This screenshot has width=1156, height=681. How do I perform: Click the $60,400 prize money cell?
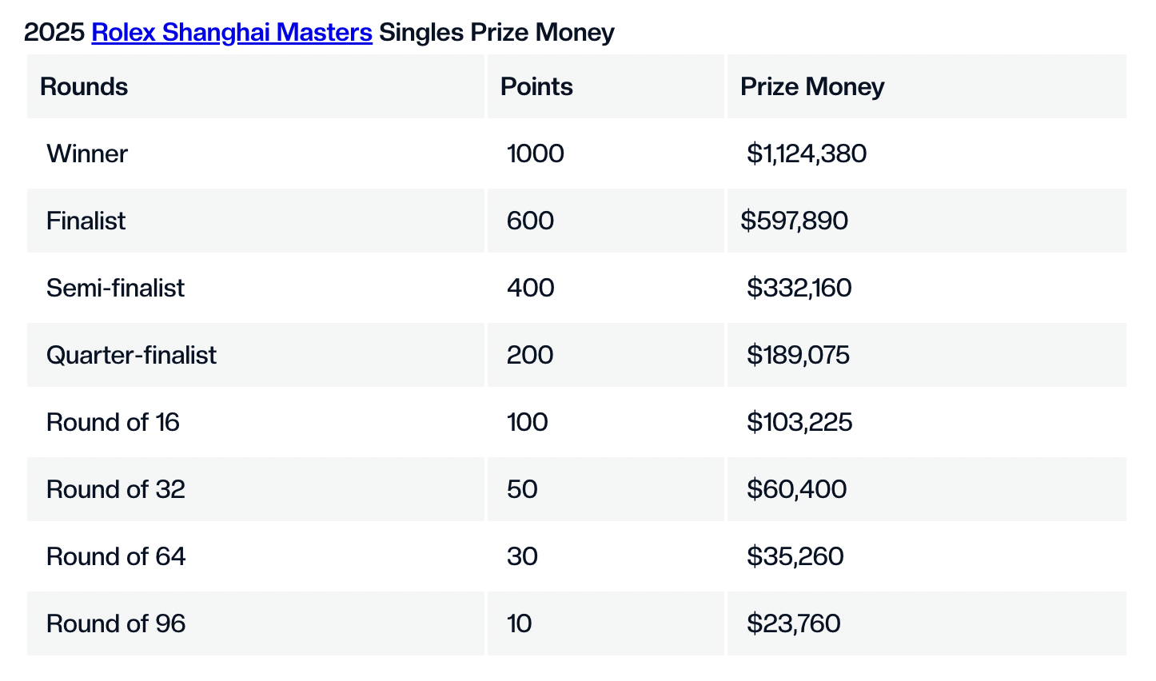796,489
